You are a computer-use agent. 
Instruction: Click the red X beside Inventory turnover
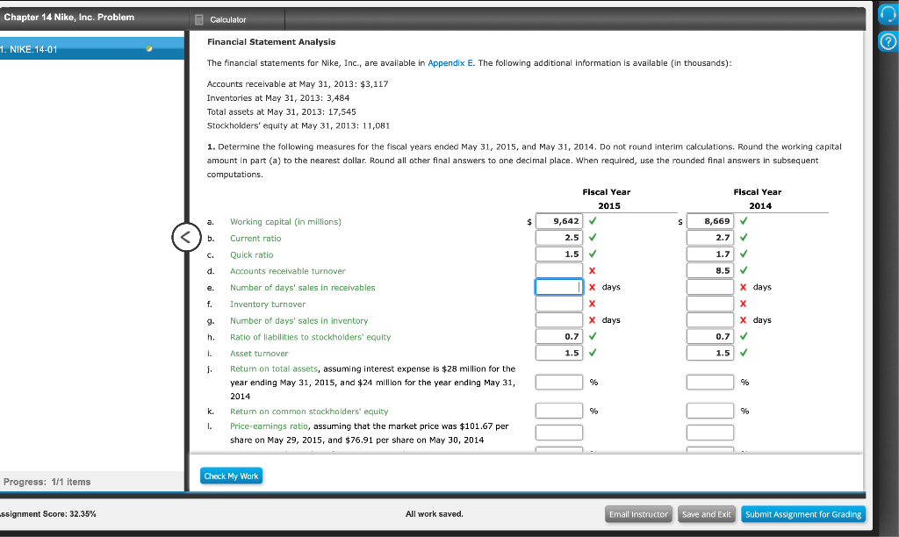591,303
